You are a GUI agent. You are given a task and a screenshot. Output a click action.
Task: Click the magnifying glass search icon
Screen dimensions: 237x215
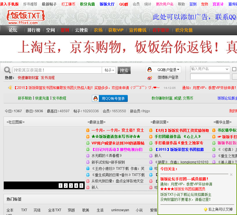coord(7,70)
